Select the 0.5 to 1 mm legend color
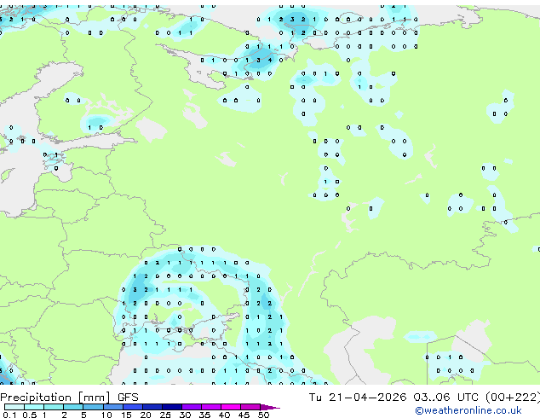This screenshot has height=418, width=540. [34, 407]
